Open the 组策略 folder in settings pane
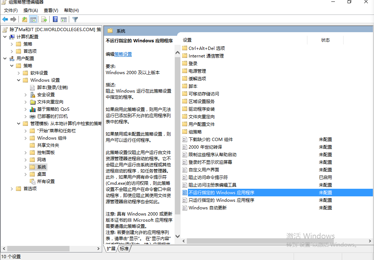This screenshot has height=260, width=374. click(193, 131)
